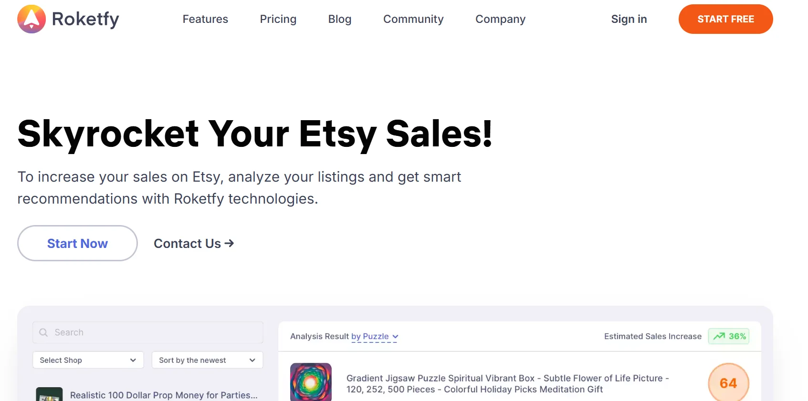
Task: Open the colorful jigsaw puzzle listing thumbnail
Action: (x=311, y=382)
